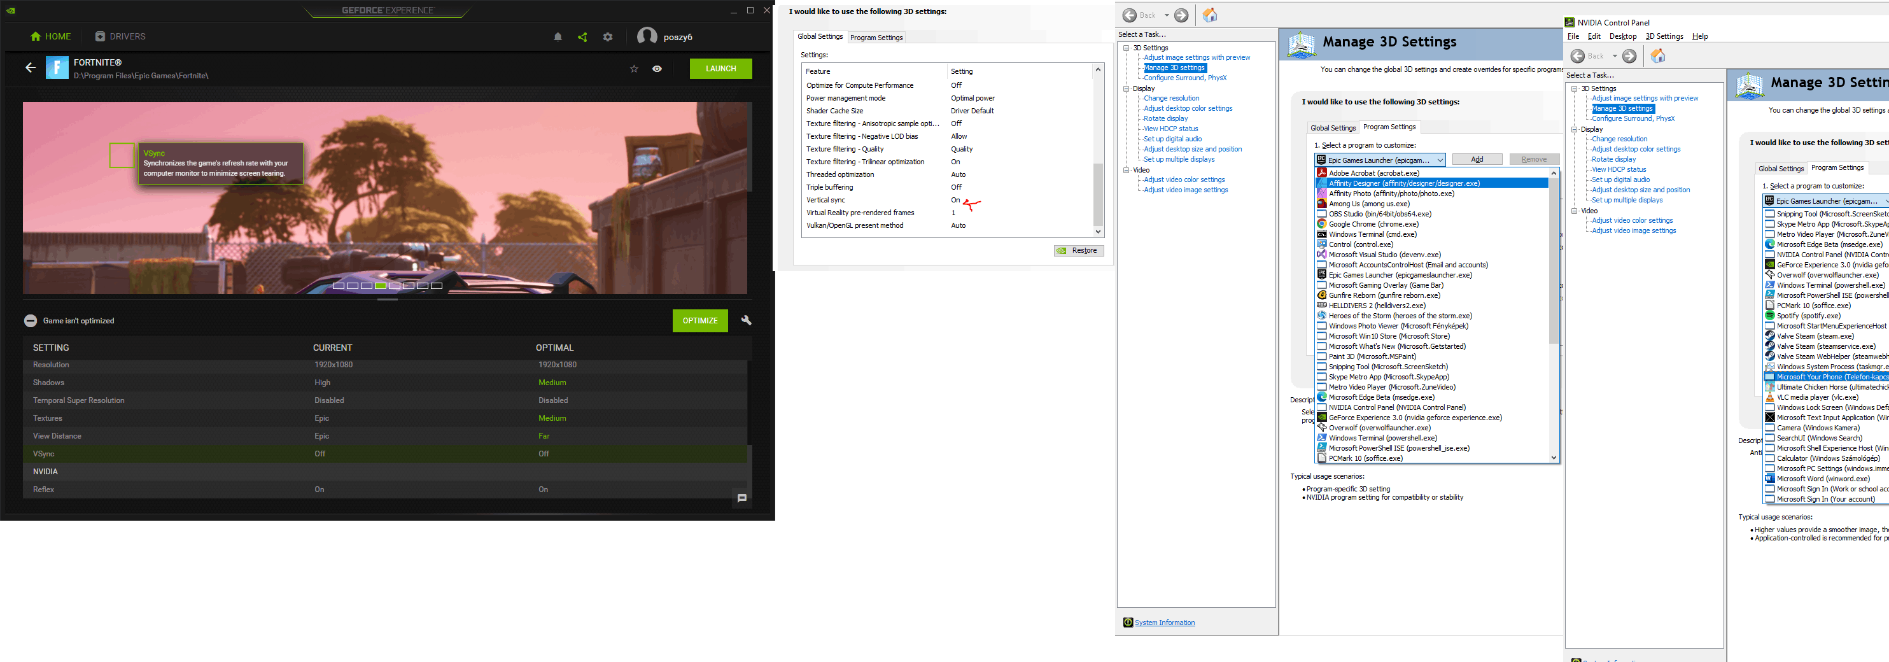This screenshot has height=662, width=1889.
Task: Click the Add button next to the program dropdown
Action: click(x=1477, y=159)
